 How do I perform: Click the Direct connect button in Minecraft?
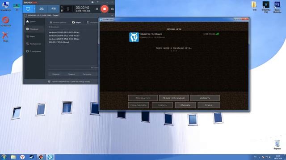pyautogui.click(x=174, y=98)
